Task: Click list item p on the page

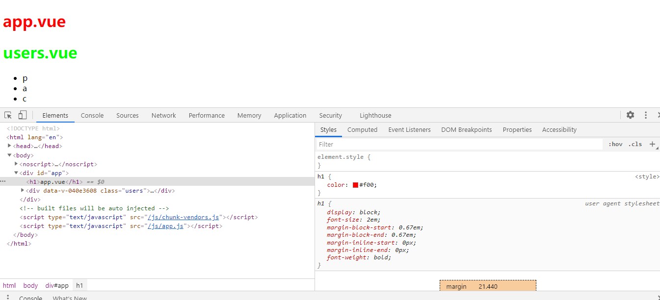Action: (x=25, y=78)
